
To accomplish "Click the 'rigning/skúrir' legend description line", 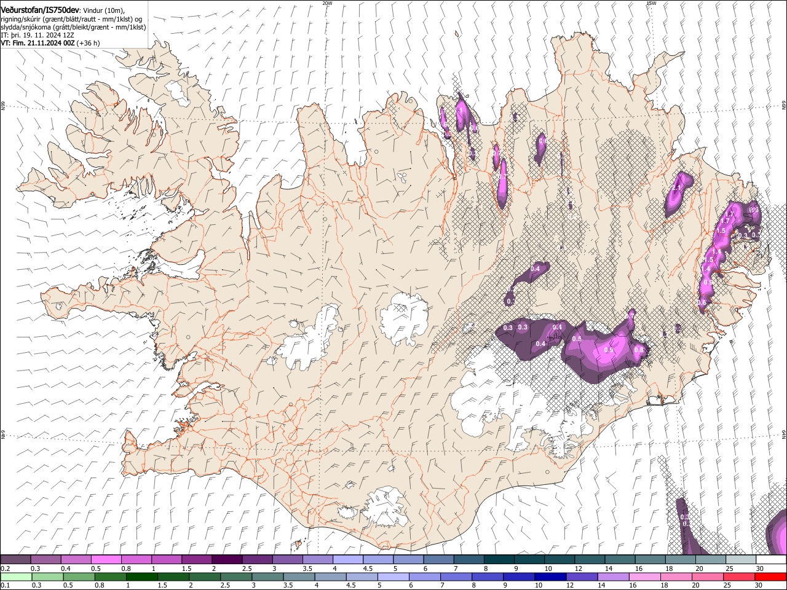I will click(x=72, y=19).
